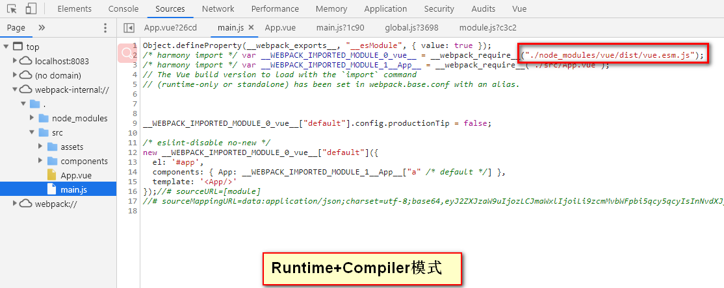
Task: Switch to the App.vue editor tab
Action: point(280,28)
